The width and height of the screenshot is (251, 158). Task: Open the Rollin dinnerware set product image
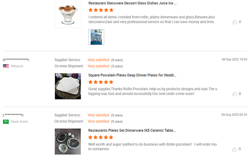tap(68, 141)
